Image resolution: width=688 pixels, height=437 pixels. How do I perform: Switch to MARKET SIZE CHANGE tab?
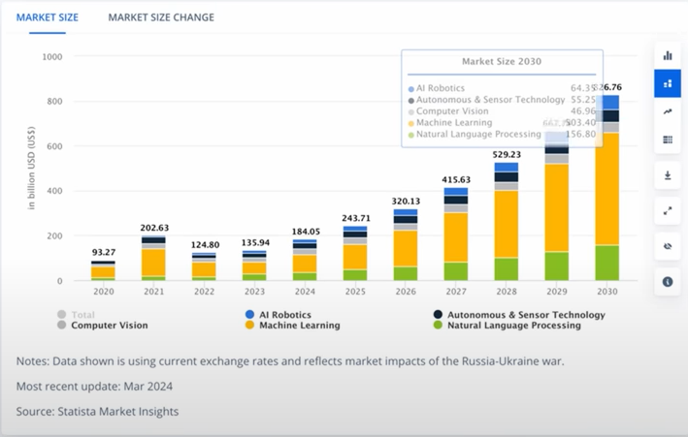pos(161,17)
